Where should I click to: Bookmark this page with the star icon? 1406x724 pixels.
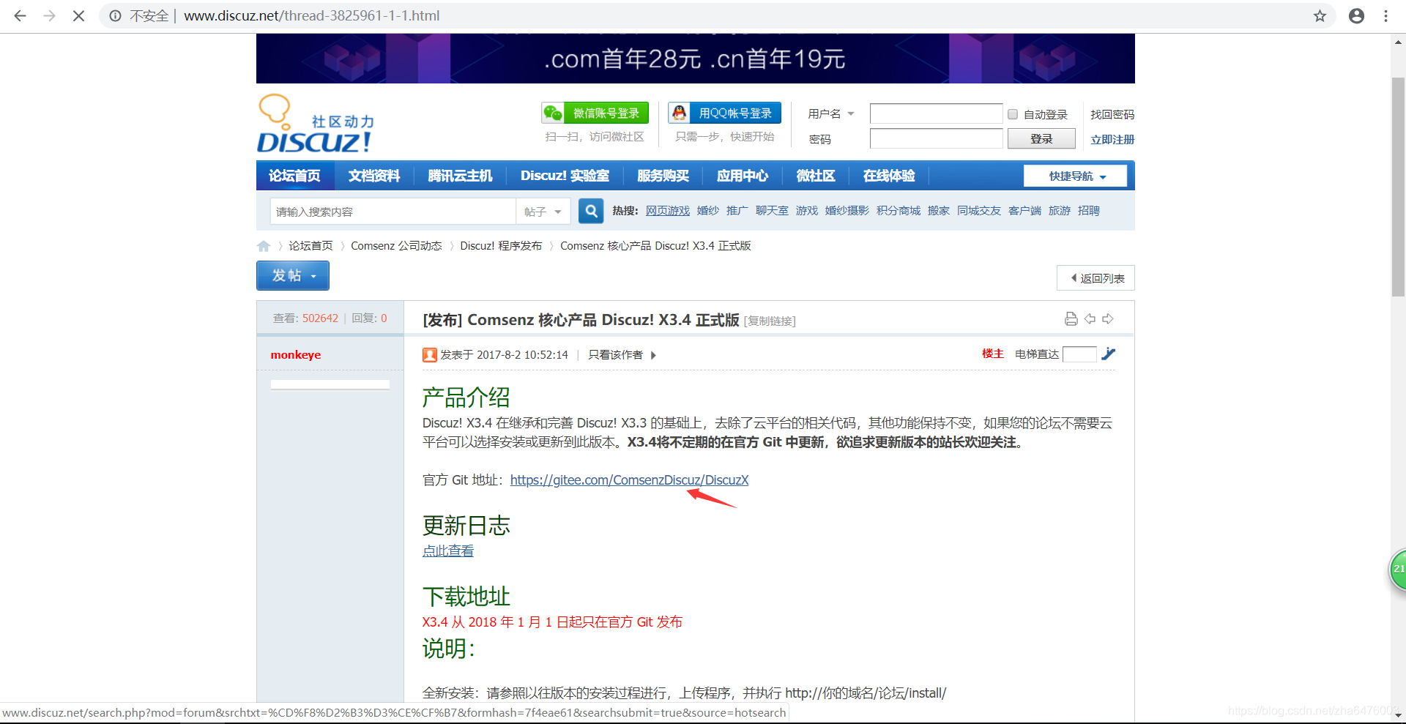coord(1320,15)
